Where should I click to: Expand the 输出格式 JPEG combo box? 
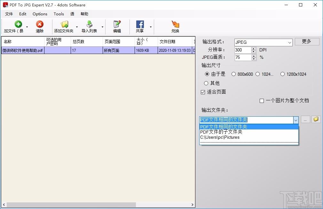pos(290,43)
